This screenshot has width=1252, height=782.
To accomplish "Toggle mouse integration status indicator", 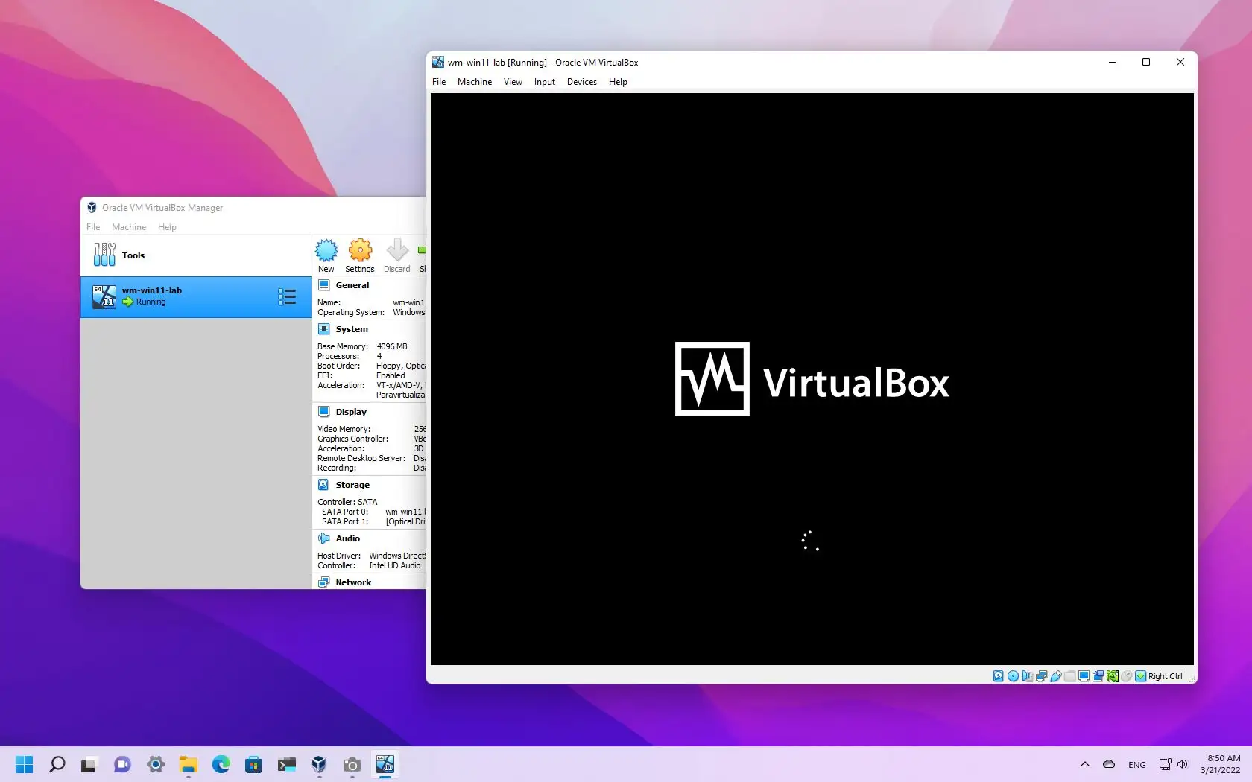I will pyautogui.click(x=1127, y=676).
